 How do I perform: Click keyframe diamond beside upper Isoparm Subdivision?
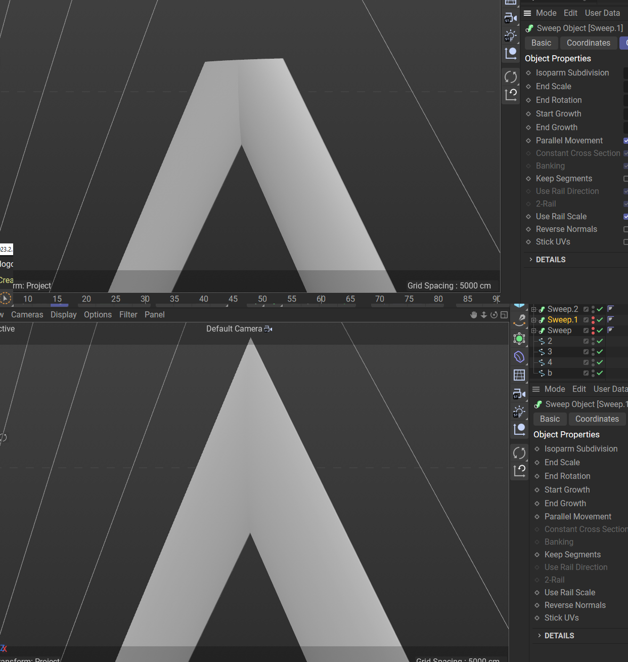click(528, 73)
